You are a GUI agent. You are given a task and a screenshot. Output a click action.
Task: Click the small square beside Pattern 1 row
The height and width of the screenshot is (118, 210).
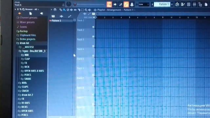[74, 20]
